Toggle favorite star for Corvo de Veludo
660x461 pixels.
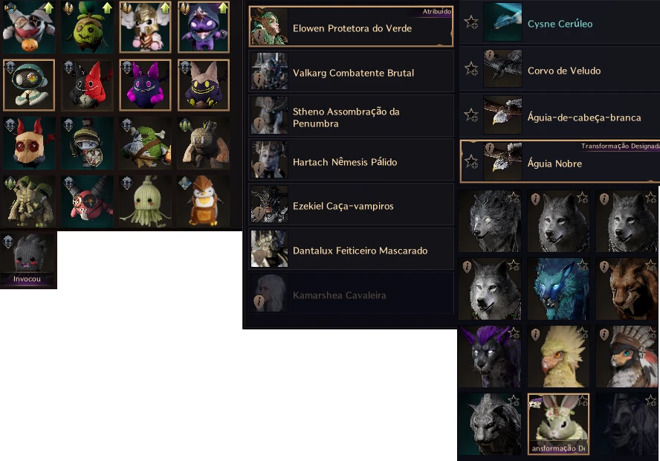[471, 68]
